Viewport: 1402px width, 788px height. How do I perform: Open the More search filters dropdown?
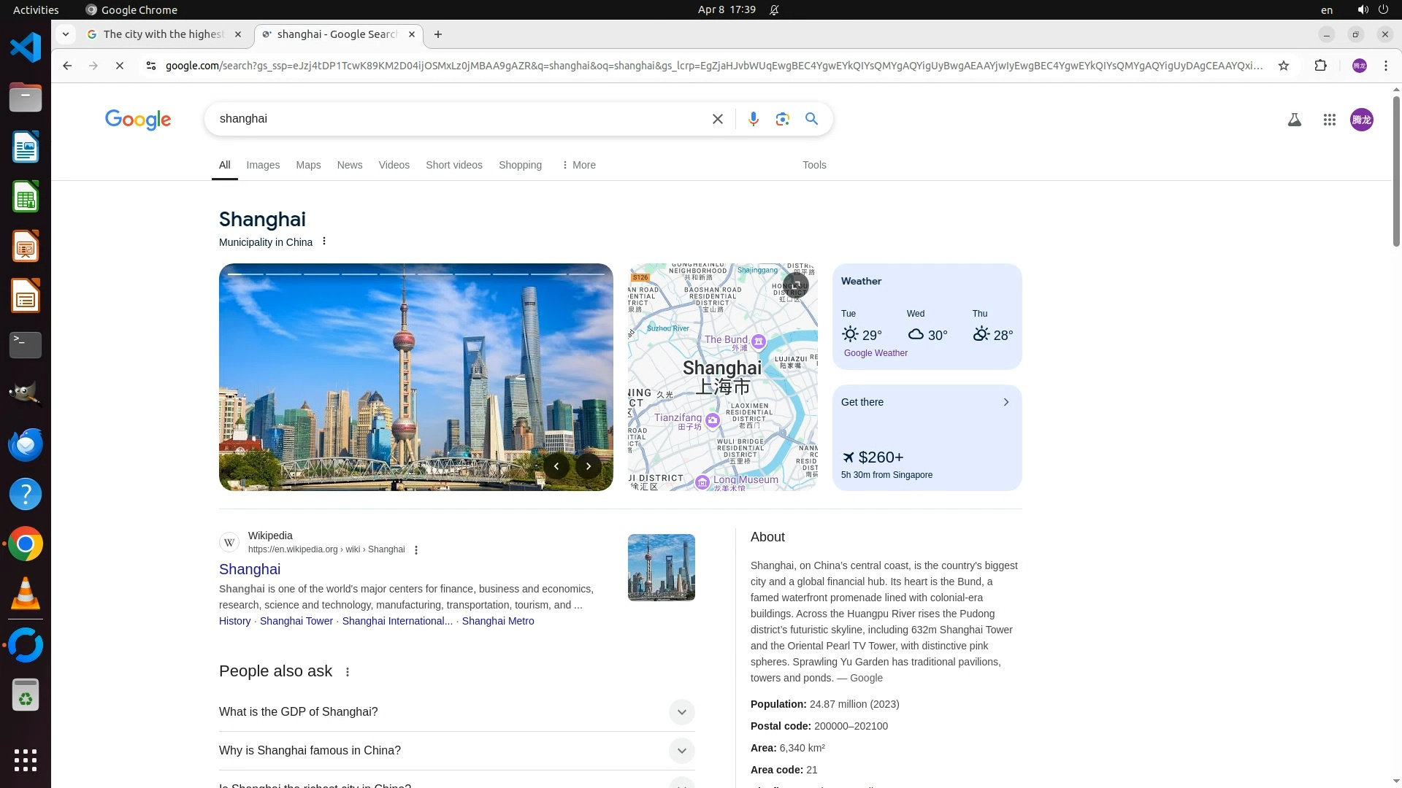pyautogui.click(x=578, y=165)
